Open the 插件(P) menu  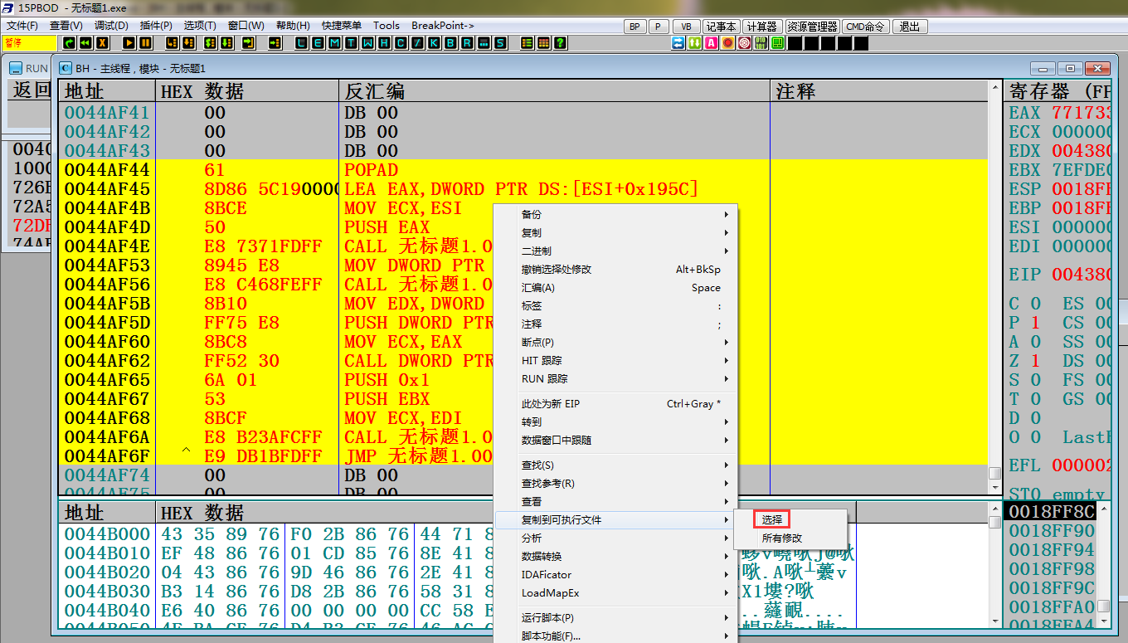pyautogui.click(x=156, y=26)
